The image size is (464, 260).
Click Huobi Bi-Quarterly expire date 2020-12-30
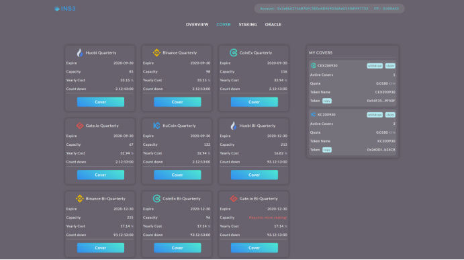point(277,136)
